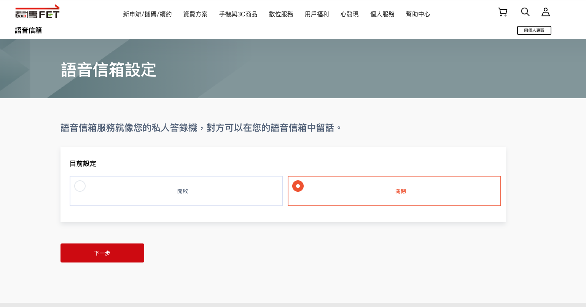586x307 pixels.
Task: Open the 用戶福利 menu item
Action: [317, 14]
